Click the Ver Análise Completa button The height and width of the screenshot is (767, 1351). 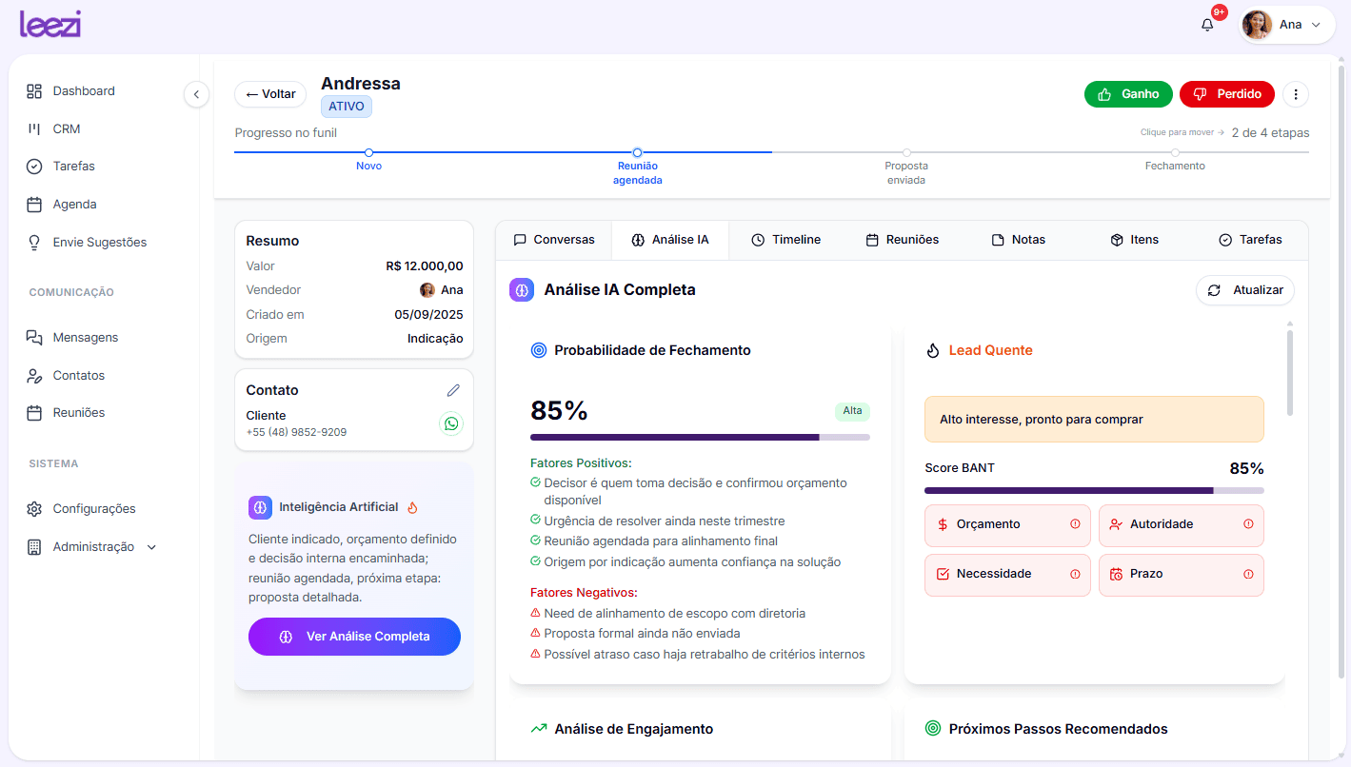point(354,637)
